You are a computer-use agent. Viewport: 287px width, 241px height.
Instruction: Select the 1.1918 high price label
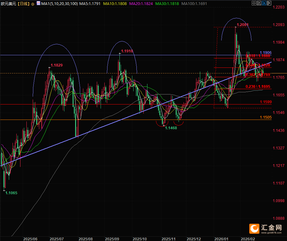pos(127,51)
